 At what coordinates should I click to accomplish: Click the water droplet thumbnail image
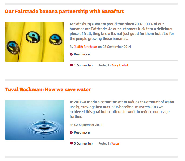coord(35,120)
